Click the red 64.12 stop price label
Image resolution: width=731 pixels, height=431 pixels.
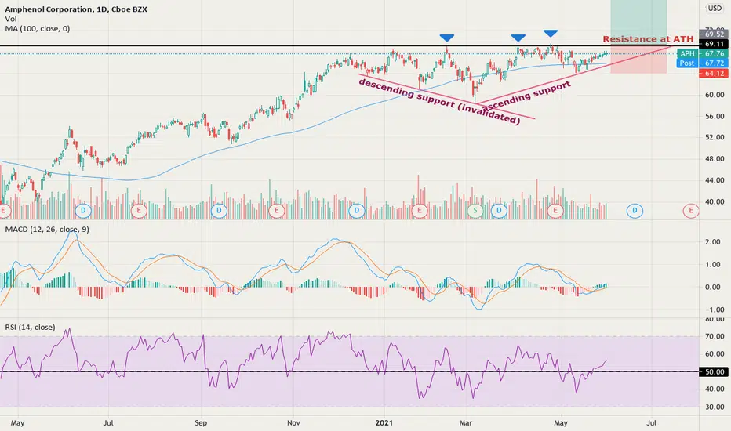(714, 73)
